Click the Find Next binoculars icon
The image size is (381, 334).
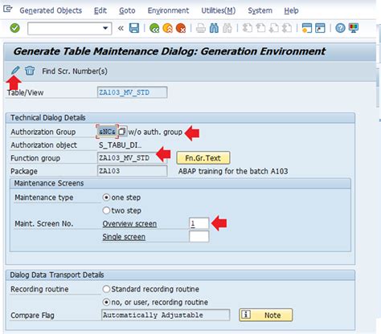(x=227, y=28)
